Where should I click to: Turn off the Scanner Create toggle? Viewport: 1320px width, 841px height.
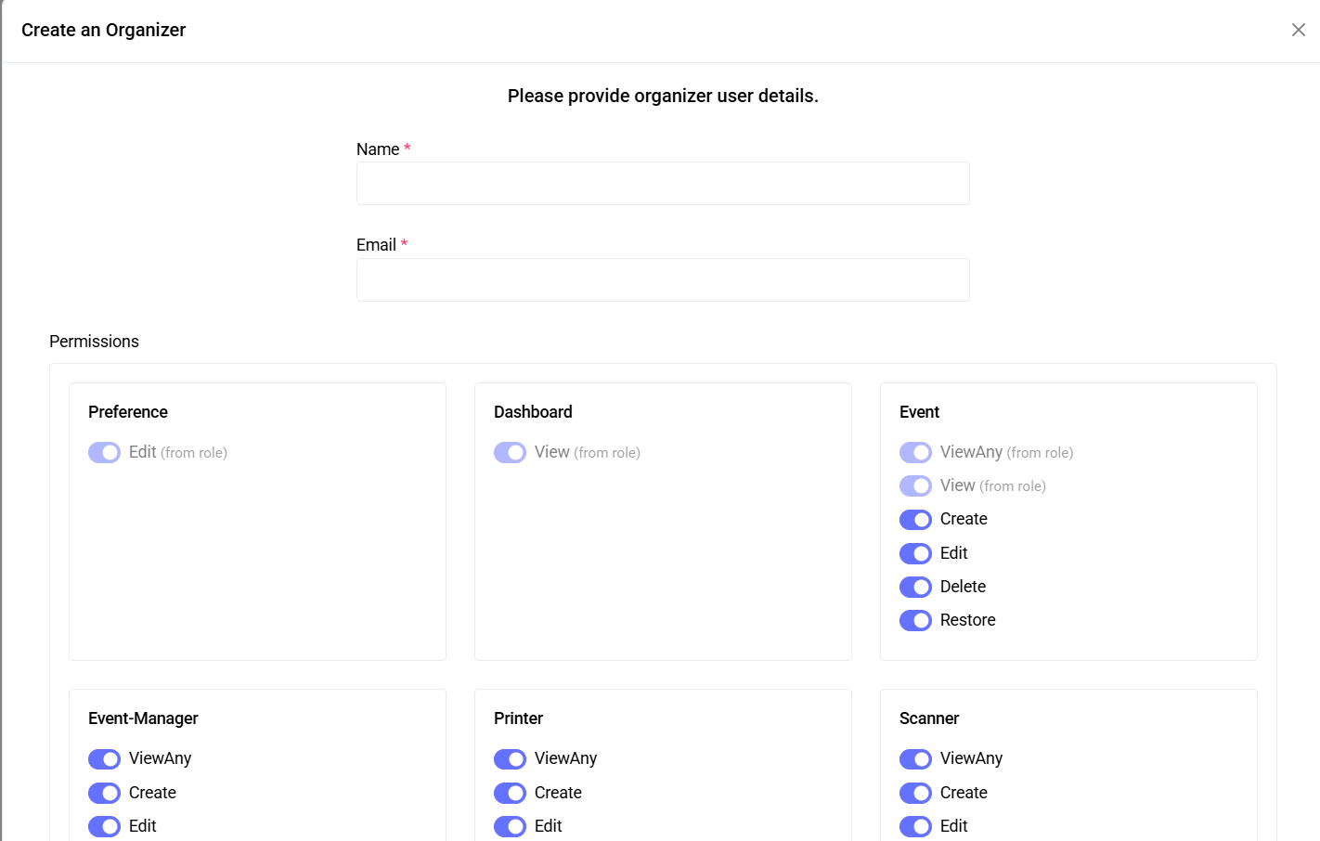tap(915, 792)
